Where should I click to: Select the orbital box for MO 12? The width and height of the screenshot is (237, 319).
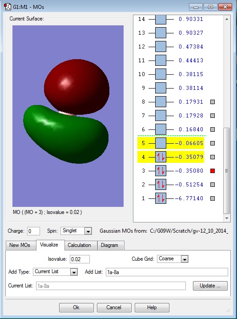(x=161, y=47)
